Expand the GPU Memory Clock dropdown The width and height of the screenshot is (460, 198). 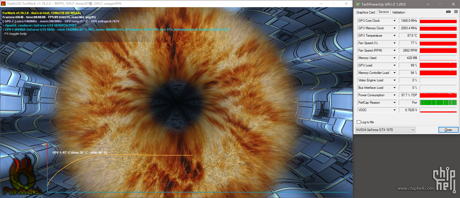[394, 28]
